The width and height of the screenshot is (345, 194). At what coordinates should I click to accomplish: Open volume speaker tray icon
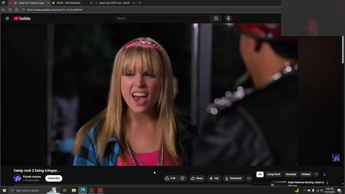pyautogui.click(x=322, y=190)
